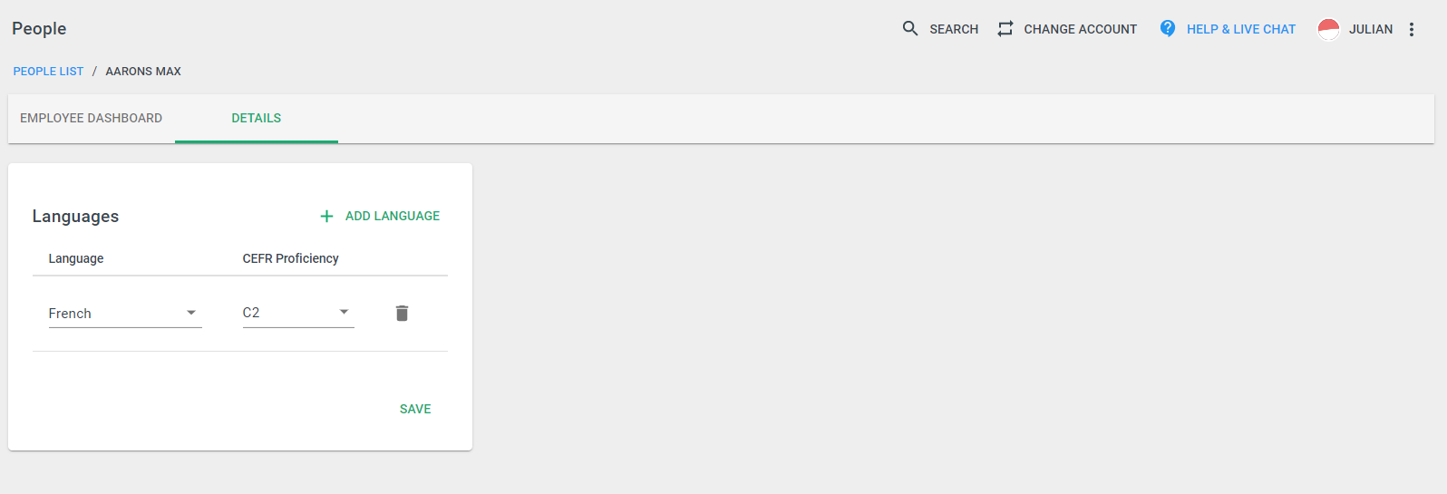The image size is (1447, 494).
Task: Click the Julian username label
Action: pos(1371,29)
